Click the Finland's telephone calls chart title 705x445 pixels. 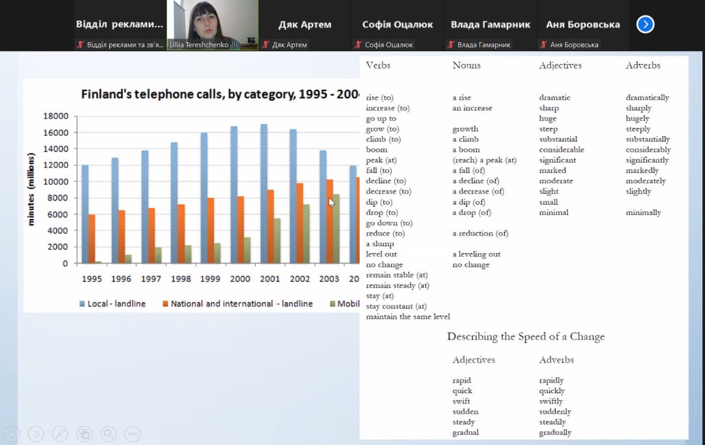(x=219, y=94)
